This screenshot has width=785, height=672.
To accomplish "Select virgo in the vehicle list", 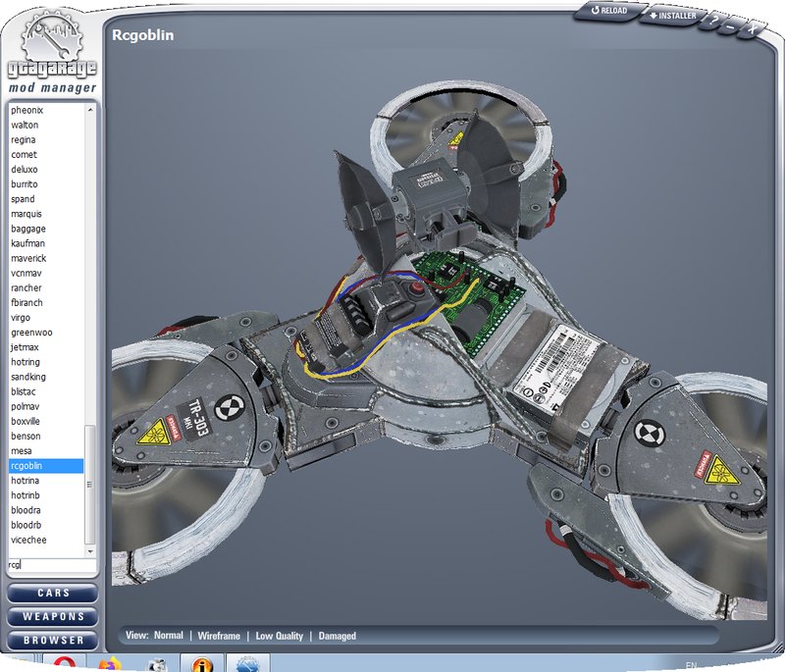I will 46,318.
